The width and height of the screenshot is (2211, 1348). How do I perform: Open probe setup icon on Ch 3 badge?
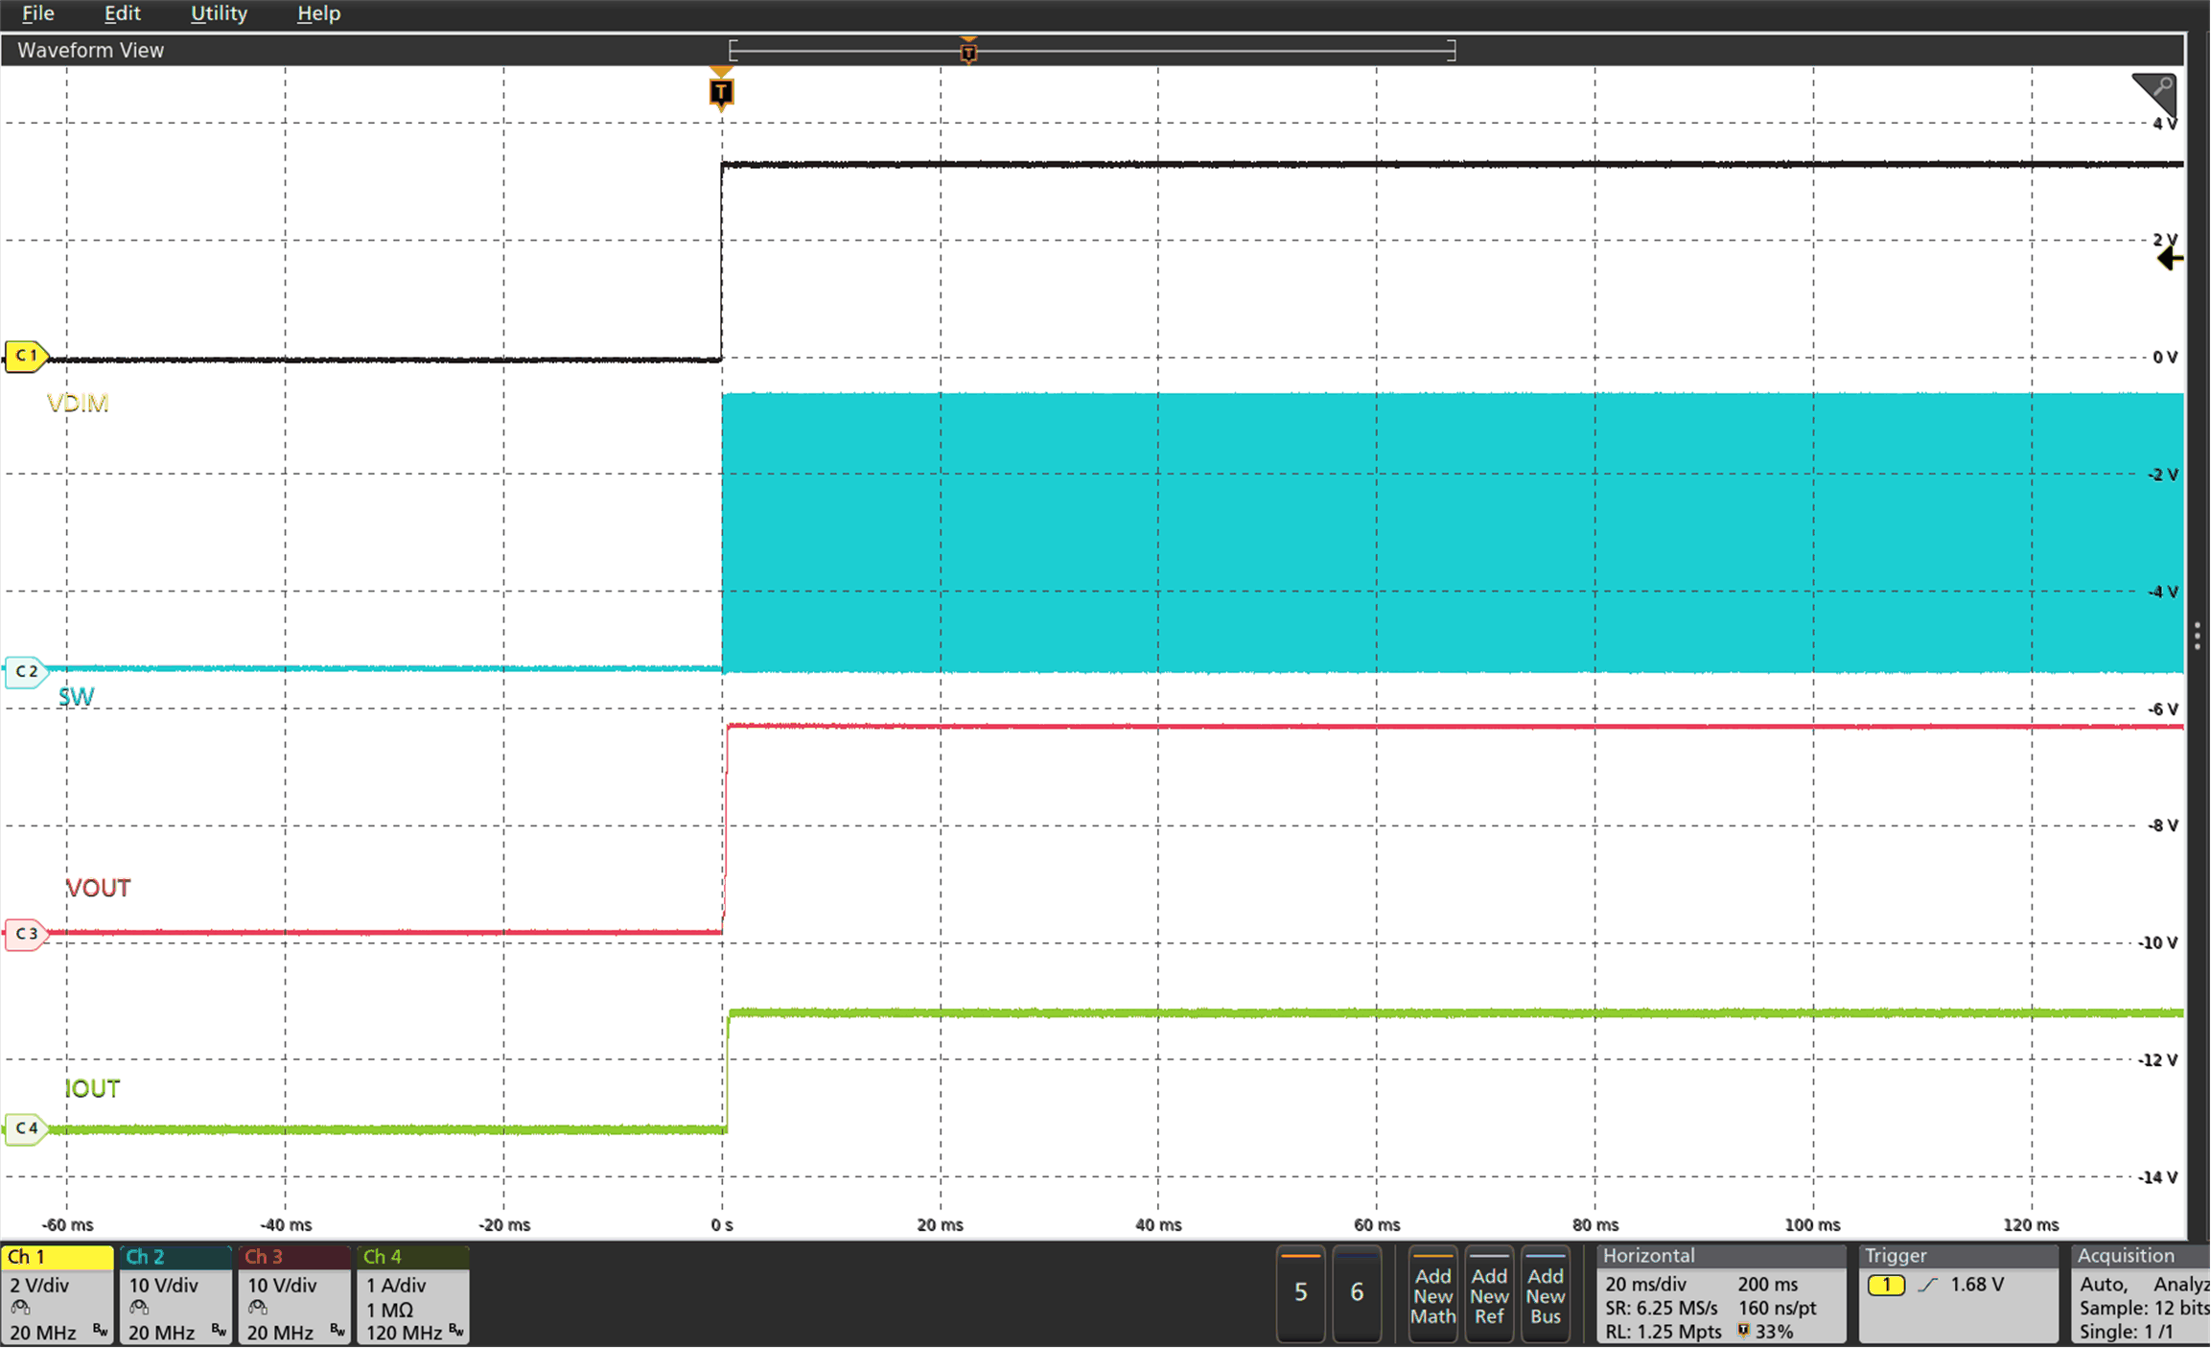coord(257,1309)
